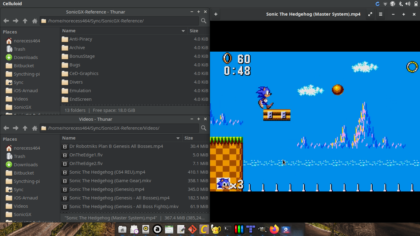Open Git client icon in dock
This screenshot has width=420, height=236.
[192, 229]
